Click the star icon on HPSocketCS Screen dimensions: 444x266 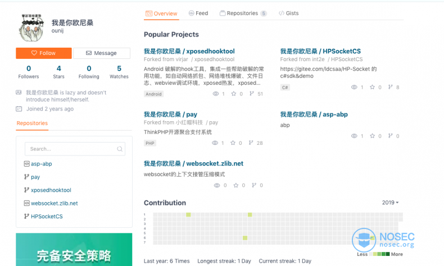(373, 87)
